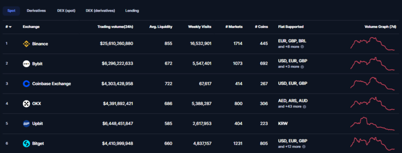
Task: Switch to the Derivatives tab
Action: point(36,11)
